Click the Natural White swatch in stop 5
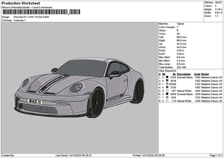224x158 pixels. tap(167, 91)
